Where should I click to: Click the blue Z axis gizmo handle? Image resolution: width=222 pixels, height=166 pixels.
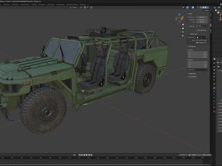pyautogui.click(x=179, y=14)
